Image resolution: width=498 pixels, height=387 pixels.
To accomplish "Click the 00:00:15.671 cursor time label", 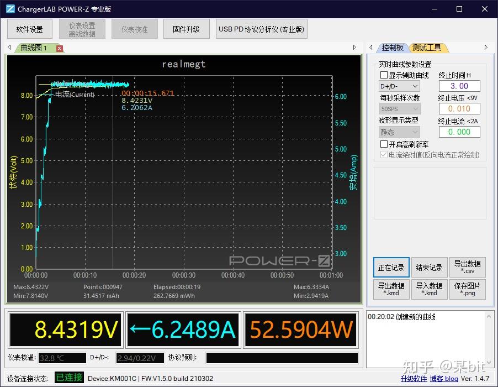I will pyautogui.click(x=147, y=93).
